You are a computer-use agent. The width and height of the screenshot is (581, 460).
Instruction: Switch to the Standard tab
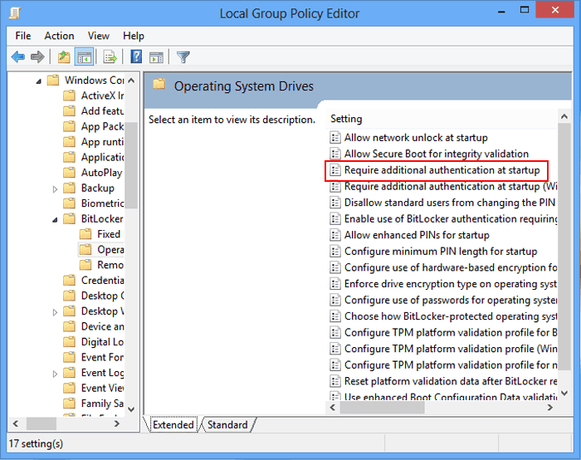[227, 425]
